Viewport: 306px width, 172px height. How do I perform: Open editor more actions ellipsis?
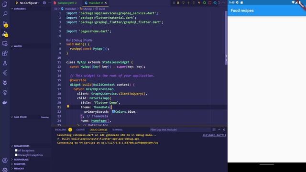[223, 3]
